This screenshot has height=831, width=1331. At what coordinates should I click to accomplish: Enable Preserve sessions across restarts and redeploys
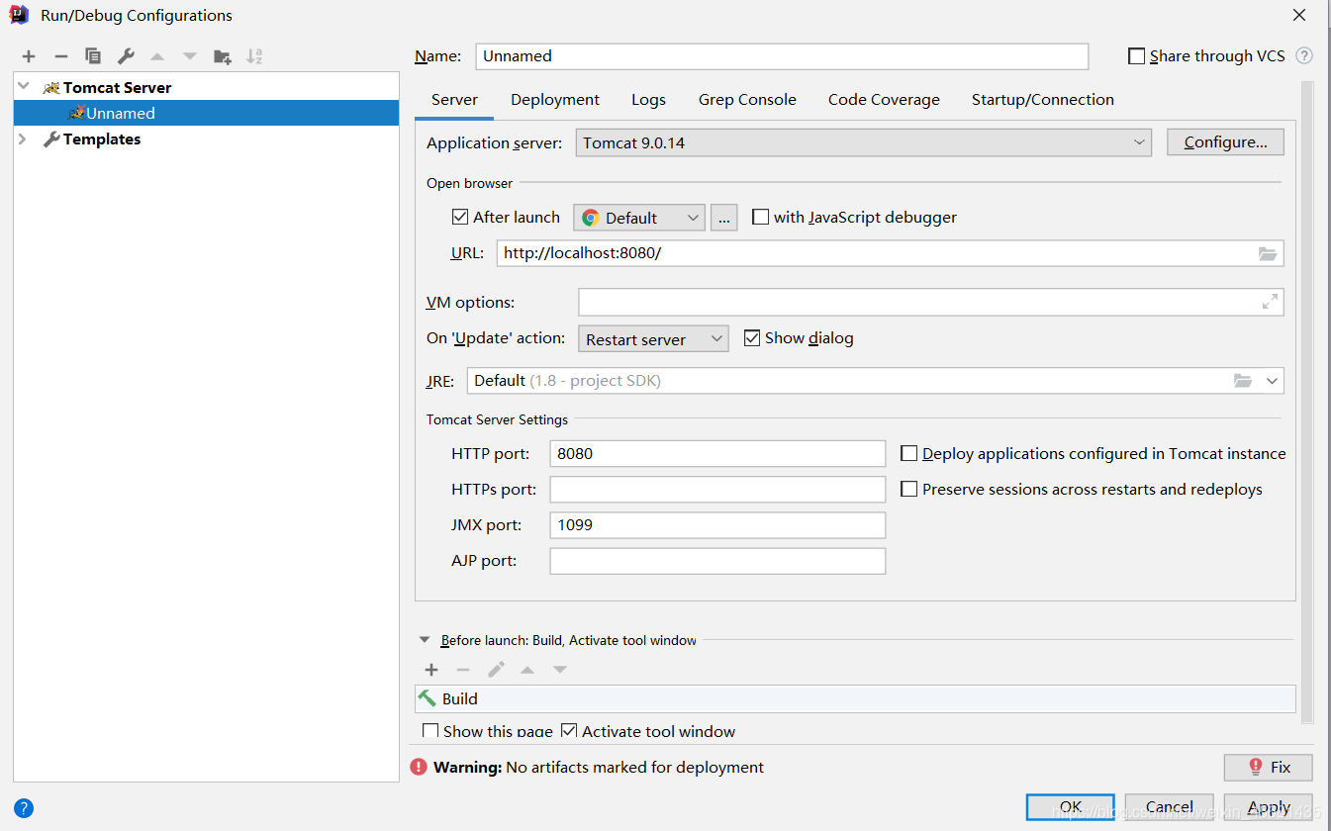tap(909, 489)
